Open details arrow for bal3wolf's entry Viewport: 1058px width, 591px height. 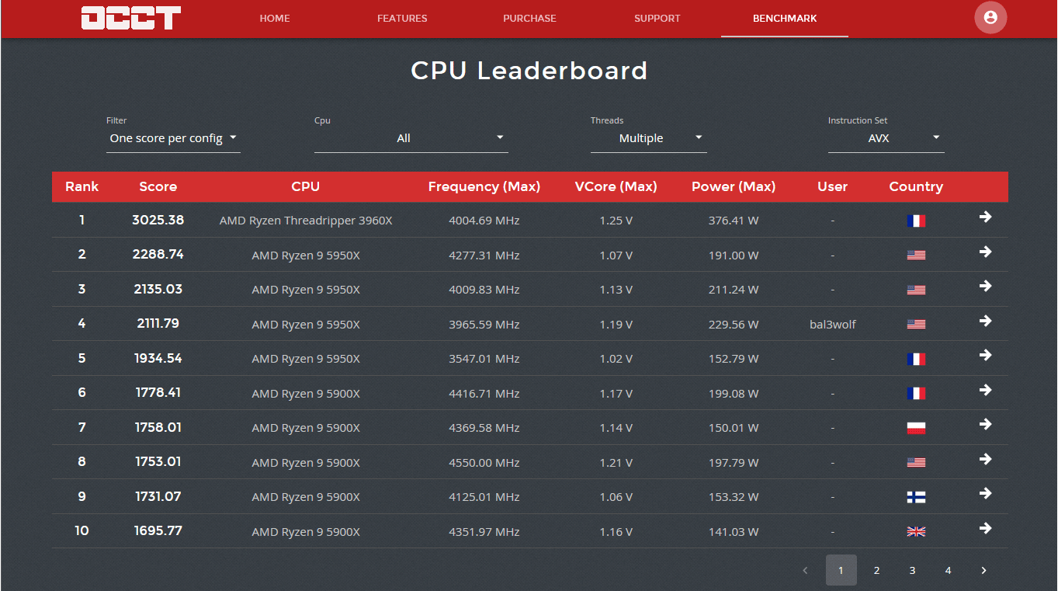coord(985,321)
